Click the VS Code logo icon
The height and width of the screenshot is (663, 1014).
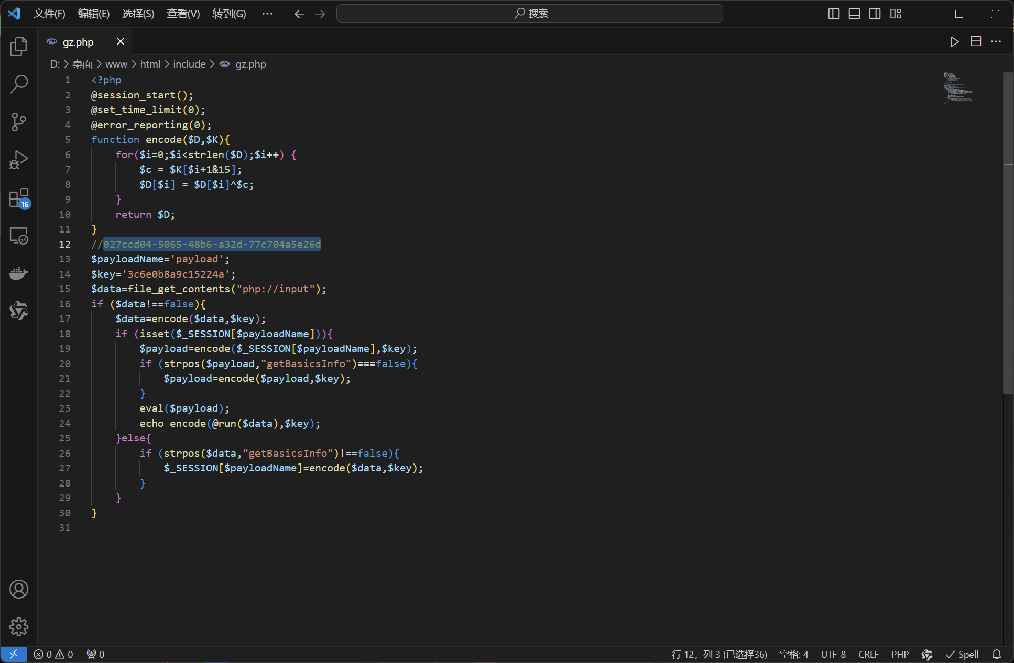(15, 14)
